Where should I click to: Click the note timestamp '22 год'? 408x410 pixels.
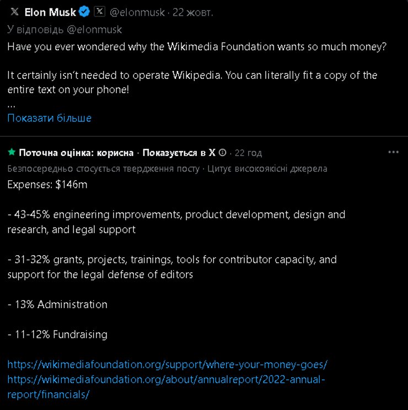coord(249,153)
